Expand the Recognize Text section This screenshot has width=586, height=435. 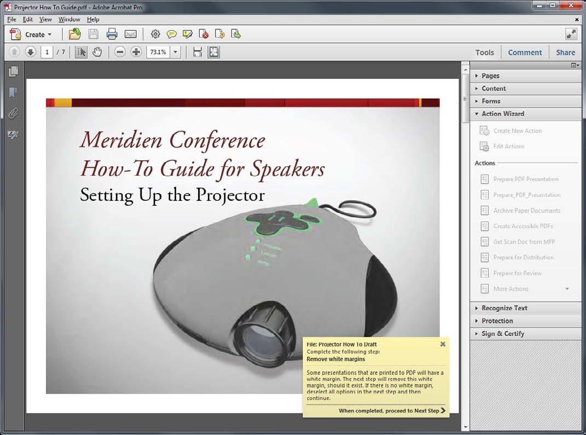coord(525,308)
